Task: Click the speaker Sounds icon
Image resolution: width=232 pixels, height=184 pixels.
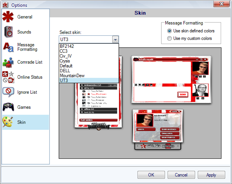Action: 8,32
